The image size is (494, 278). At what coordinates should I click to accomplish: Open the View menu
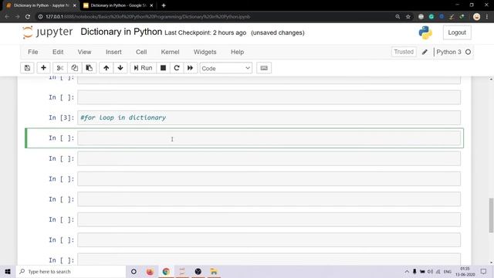(84, 52)
